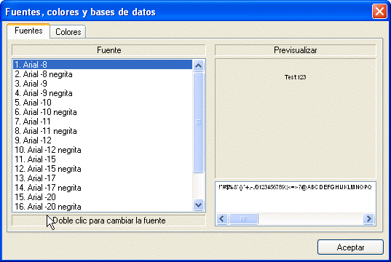Viewport: 391px width, 262px height.
Task: Switch to the Colores tab
Action: [x=68, y=32]
